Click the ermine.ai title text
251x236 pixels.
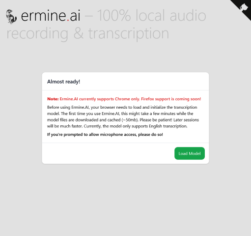click(x=51, y=16)
